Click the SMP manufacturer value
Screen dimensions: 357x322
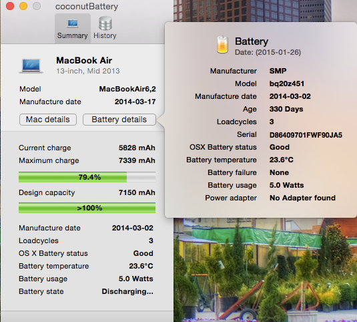(x=278, y=71)
